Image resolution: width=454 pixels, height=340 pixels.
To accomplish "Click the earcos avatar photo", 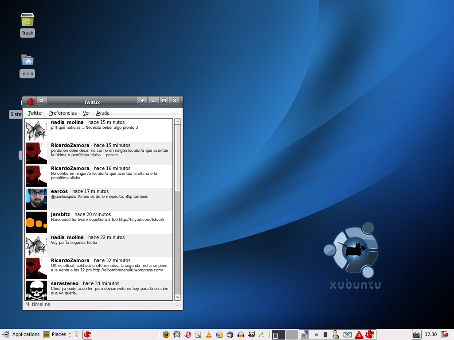I will 36,199.
